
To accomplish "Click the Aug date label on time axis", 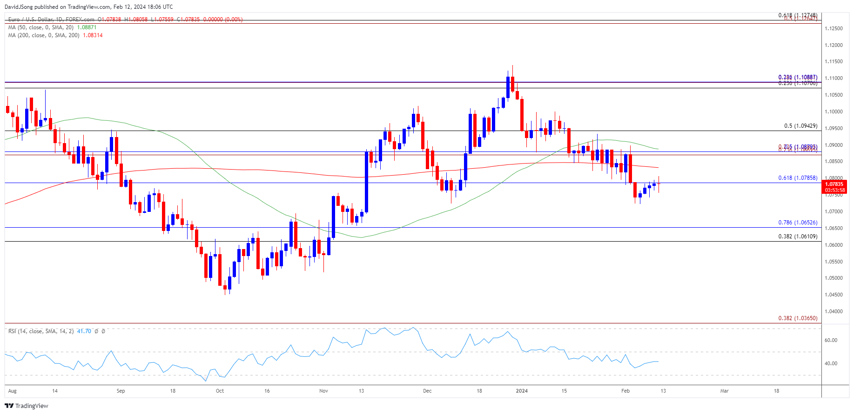I will tap(13, 391).
